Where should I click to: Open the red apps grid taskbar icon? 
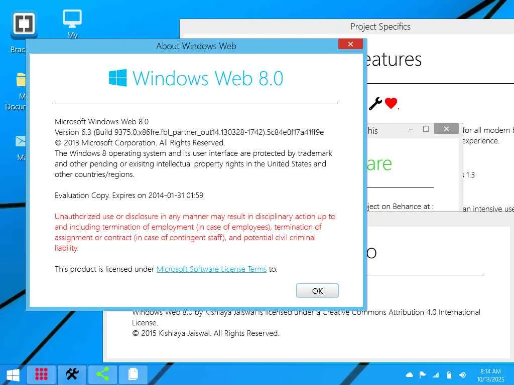(x=41, y=374)
